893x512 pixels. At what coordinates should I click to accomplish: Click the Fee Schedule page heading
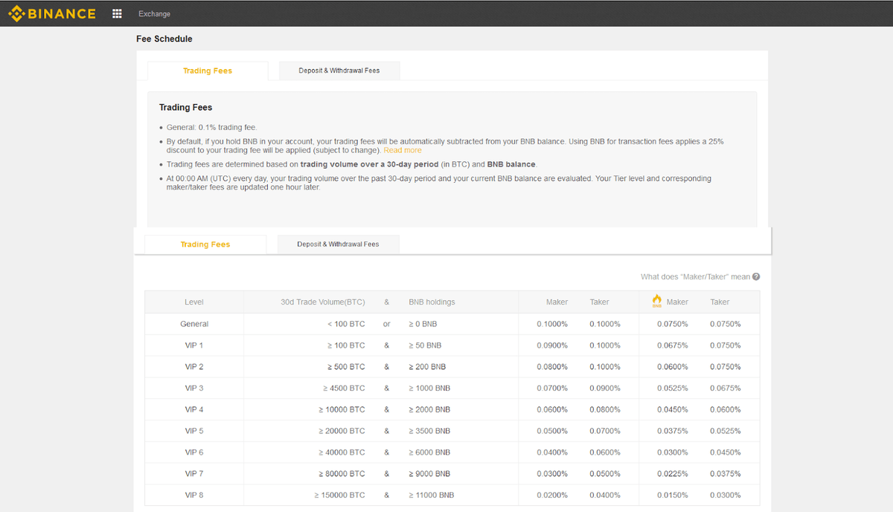(164, 39)
